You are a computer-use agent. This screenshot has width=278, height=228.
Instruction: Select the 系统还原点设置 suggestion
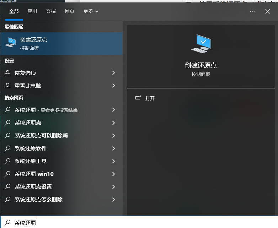62,187
